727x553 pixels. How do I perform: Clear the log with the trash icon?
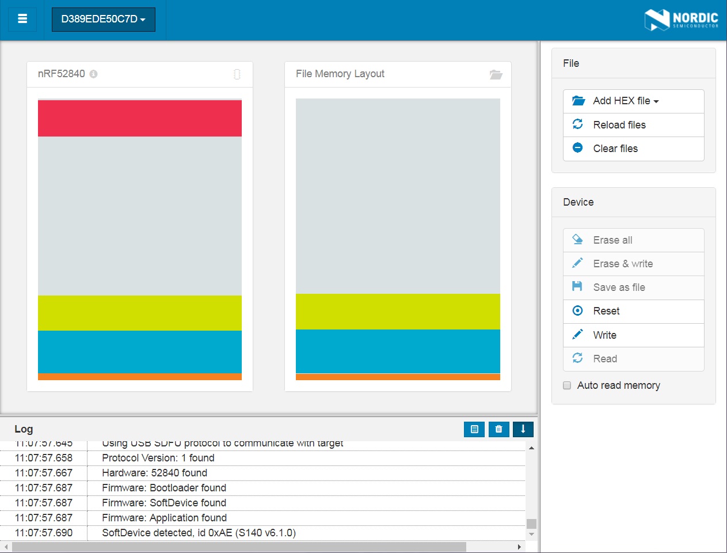click(499, 429)
